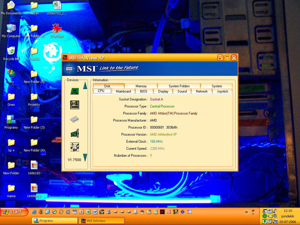Open the Memory tab
The image size is (300, 225).
click(x=141, y=86)
